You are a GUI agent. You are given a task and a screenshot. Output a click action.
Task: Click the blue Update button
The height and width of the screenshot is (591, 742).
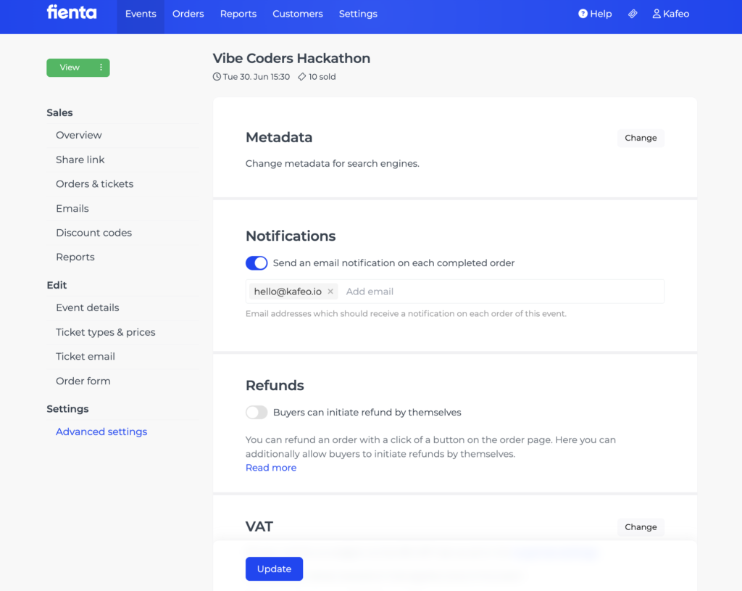[274, 569]
